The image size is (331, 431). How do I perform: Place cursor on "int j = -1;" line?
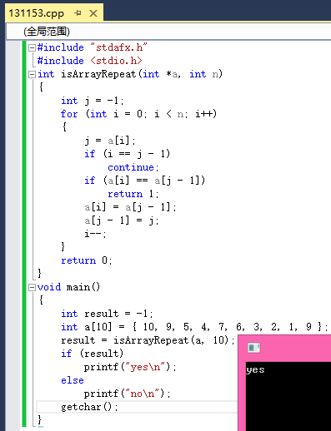[x=93, y=101]
